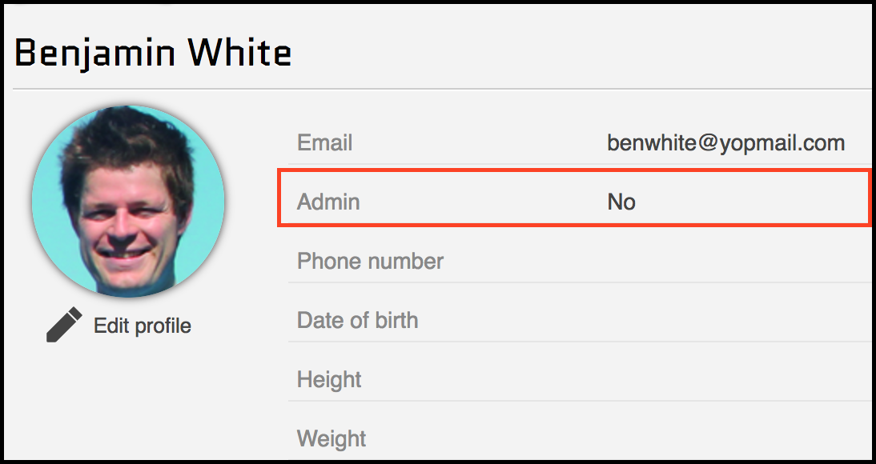The width and height of the screenshot is (876, 464).
Task: Select the Email field label
Action: pos(324,143)
